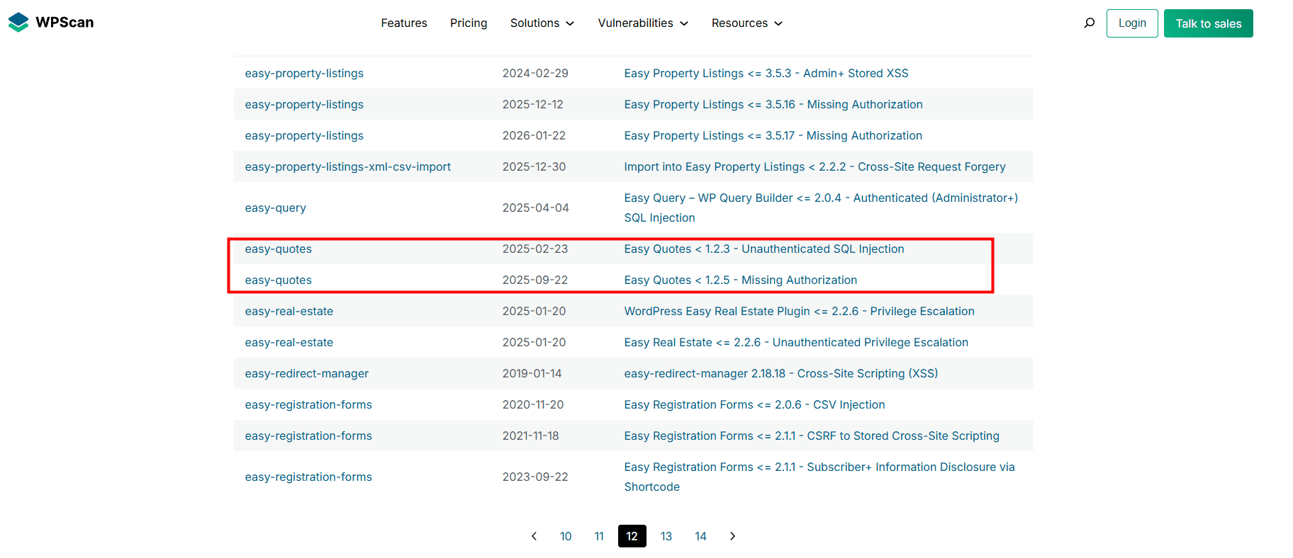This screenshot has height=558, width=1293.
Task: Open the Features menu item
Action: pos(403,23)
